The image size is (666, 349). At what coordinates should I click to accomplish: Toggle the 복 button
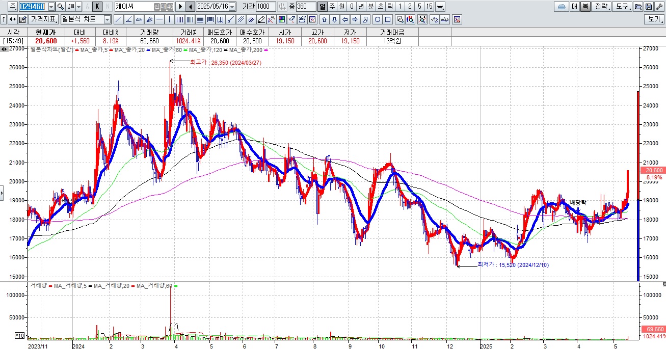pyautogui.click(x=585, y=7)
